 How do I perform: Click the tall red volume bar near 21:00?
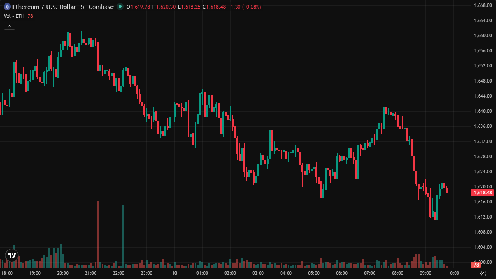98,234
